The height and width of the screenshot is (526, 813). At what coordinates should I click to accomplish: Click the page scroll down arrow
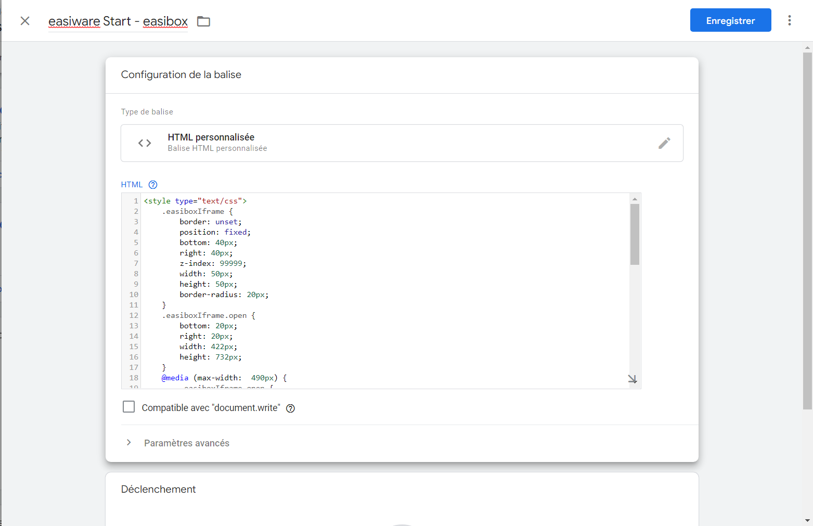click(x=807, y=520)
